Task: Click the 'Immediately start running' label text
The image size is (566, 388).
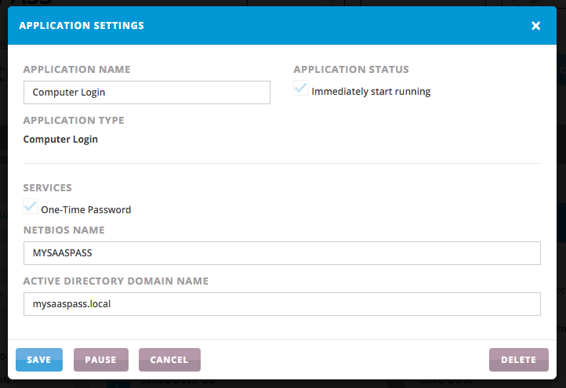Action: pos(371,92)
